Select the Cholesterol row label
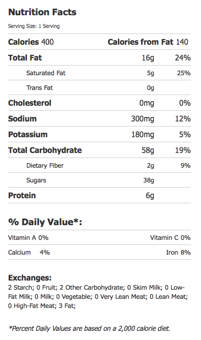This screenshot has width=201, height=340. click(29, 103)
